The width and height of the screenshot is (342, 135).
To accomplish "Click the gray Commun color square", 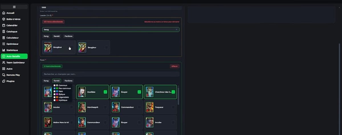I will point(57,85).
